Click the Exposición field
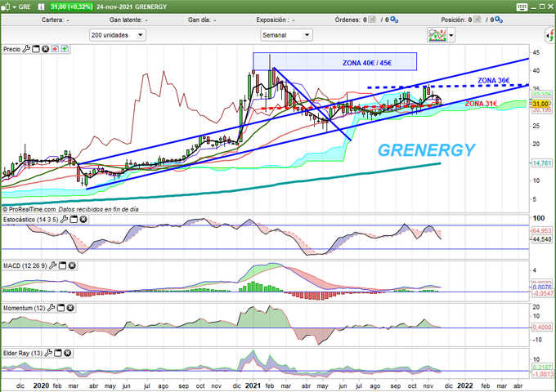The image size is (556, 392). click(276, 20)
